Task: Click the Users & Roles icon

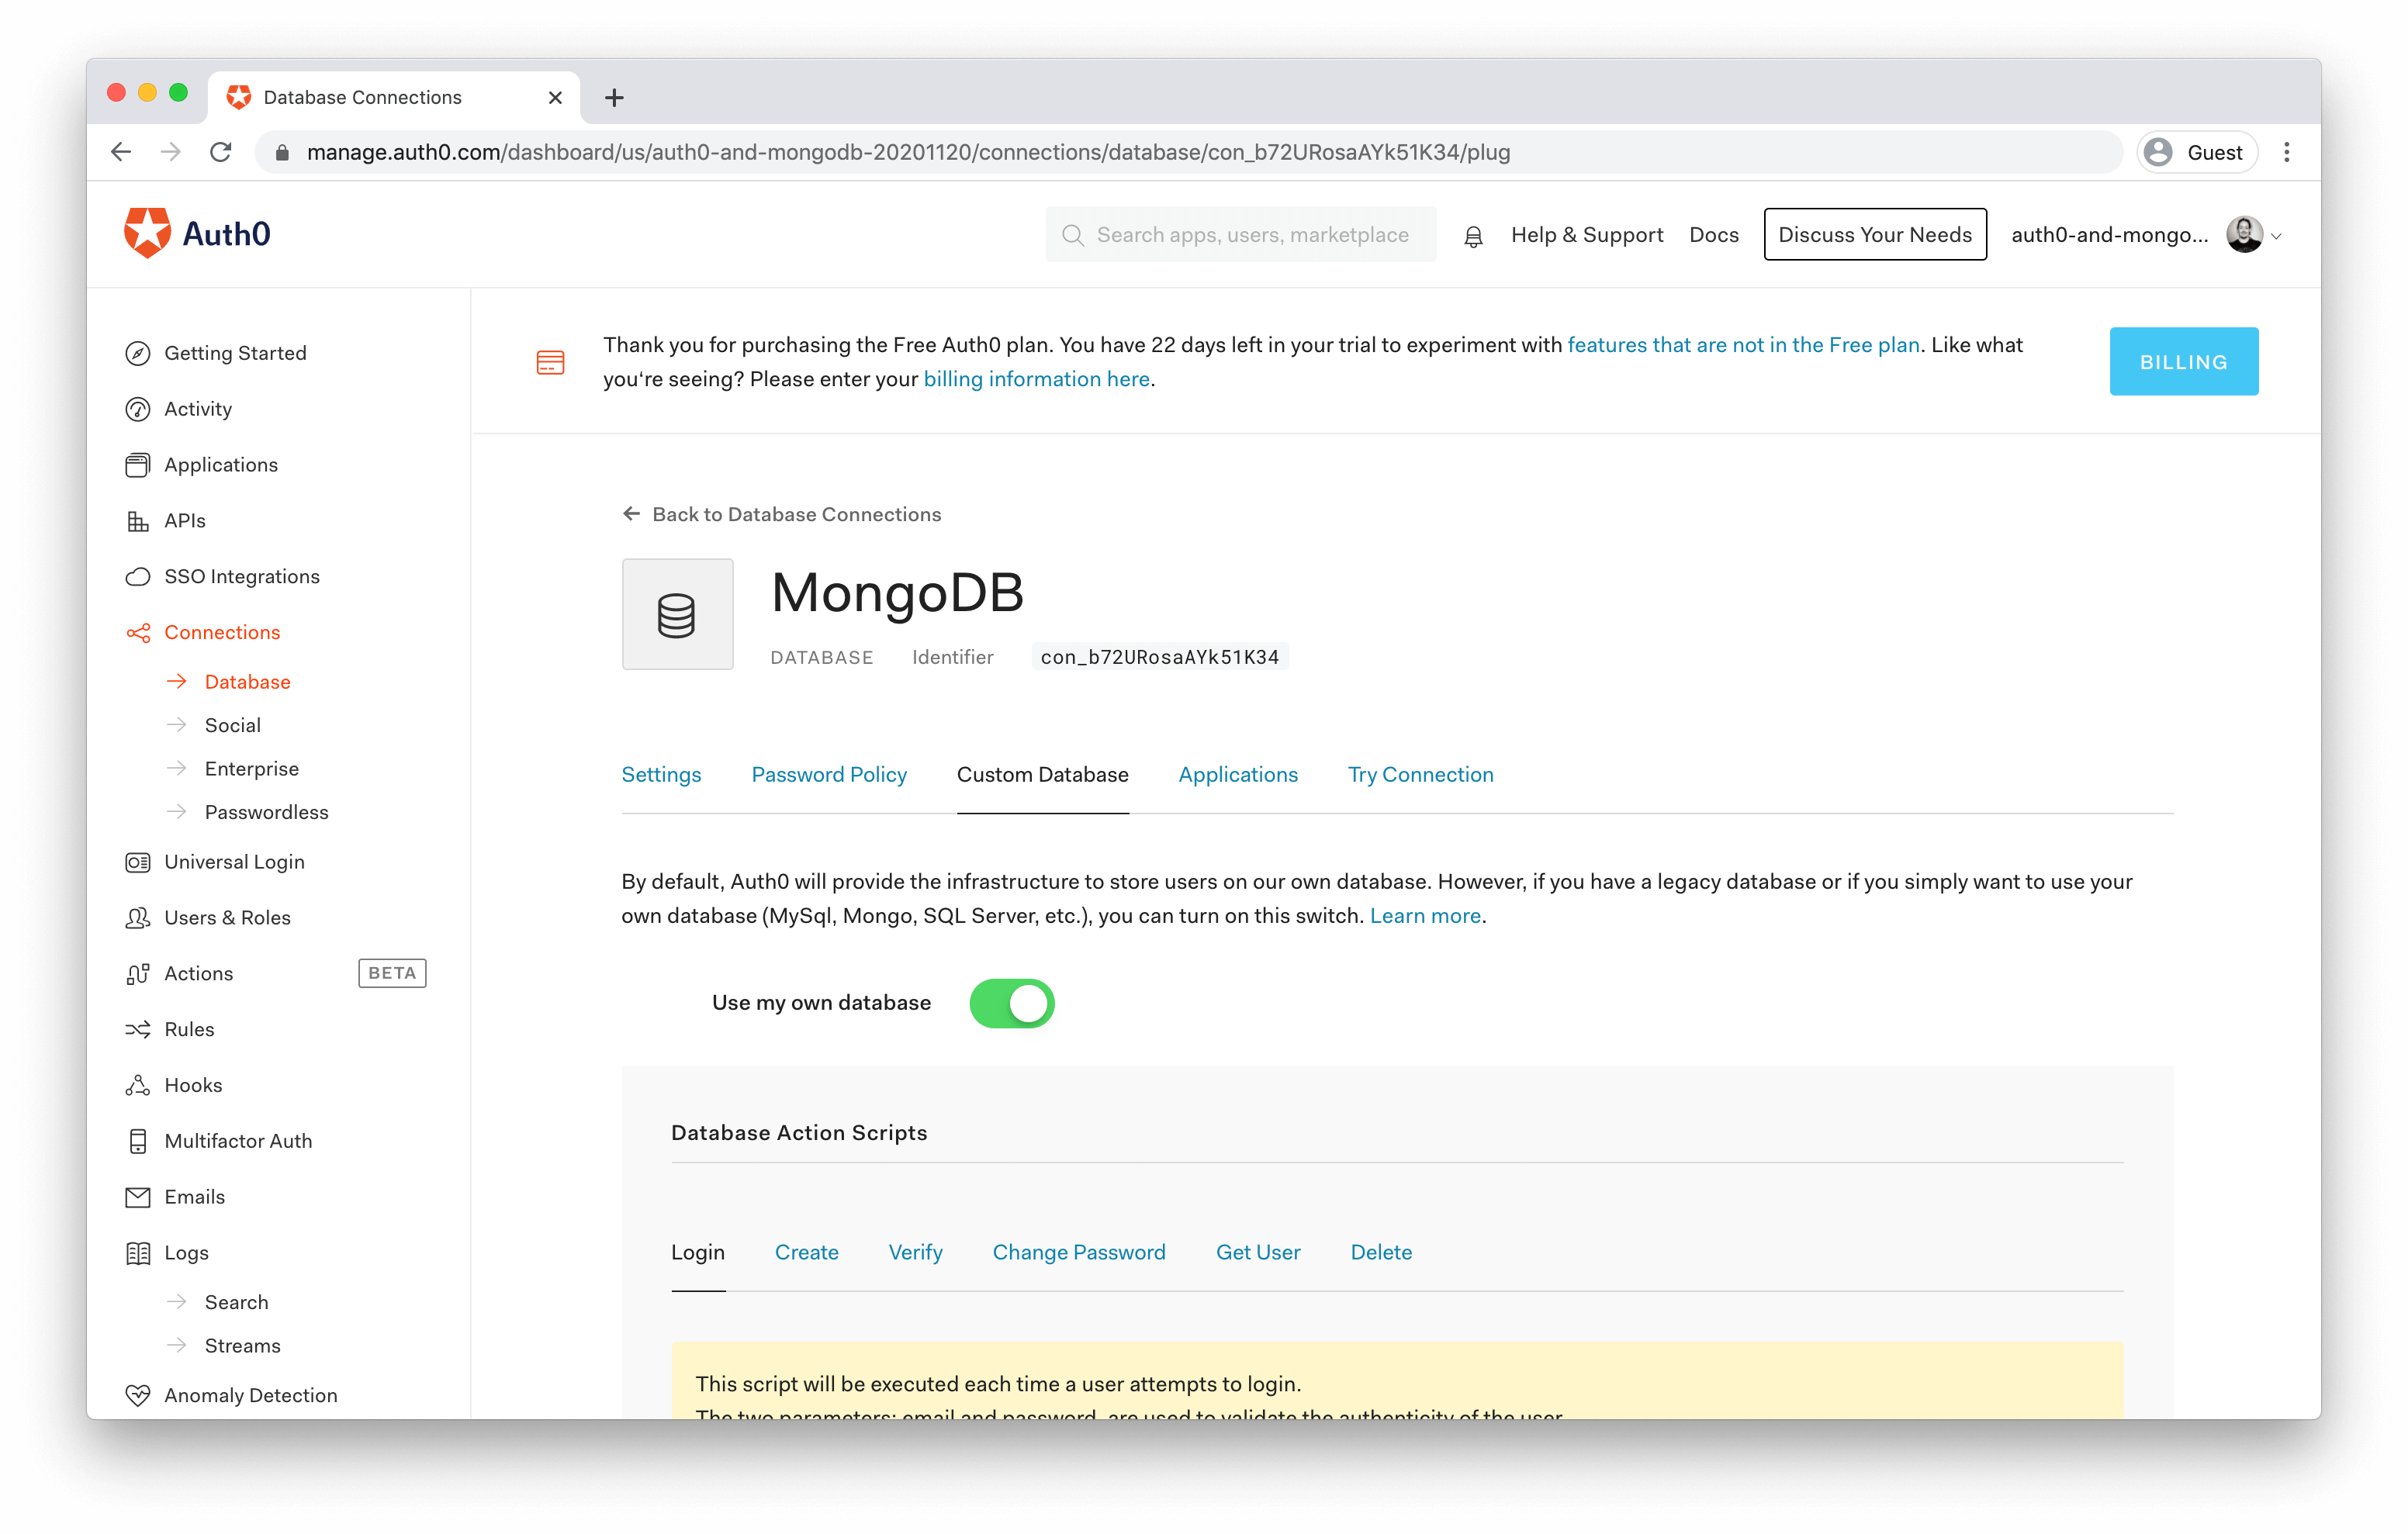Action: (139, 916)
